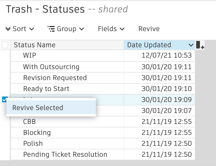The width and height of the screenshot is (216, 166).
Task: Click the Date Updated column header
Action: [149, 45]
